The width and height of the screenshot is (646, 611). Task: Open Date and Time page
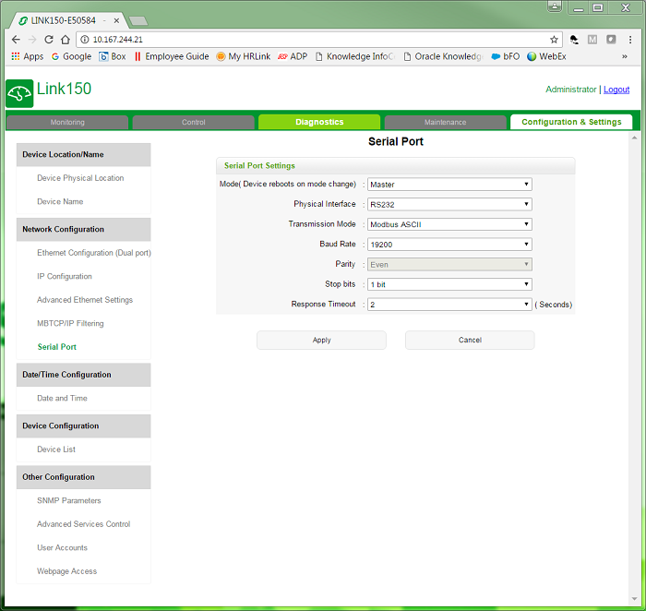click(x=62, y=398)
